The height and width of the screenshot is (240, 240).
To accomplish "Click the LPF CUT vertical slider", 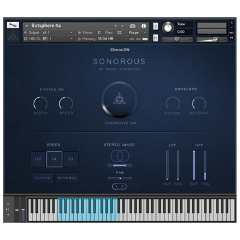I will tap(167, 166).
